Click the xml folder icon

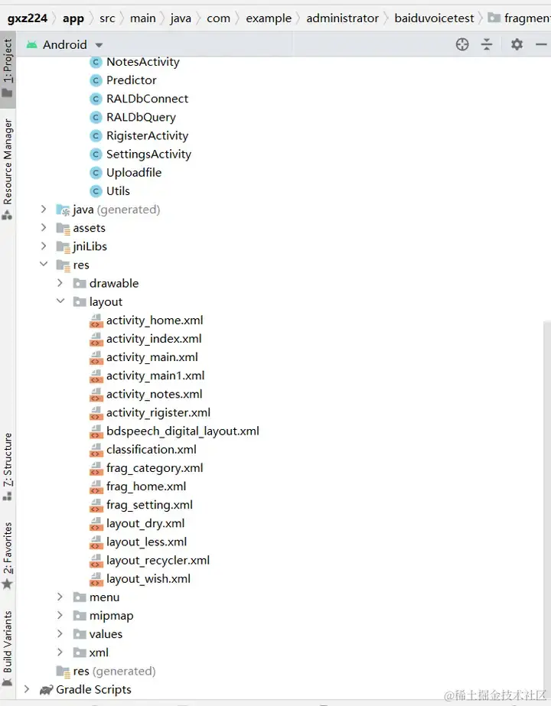pos(80,652)
